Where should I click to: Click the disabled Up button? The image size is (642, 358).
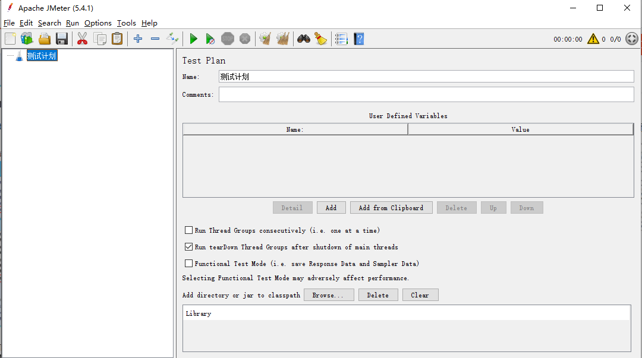point(493,208)
